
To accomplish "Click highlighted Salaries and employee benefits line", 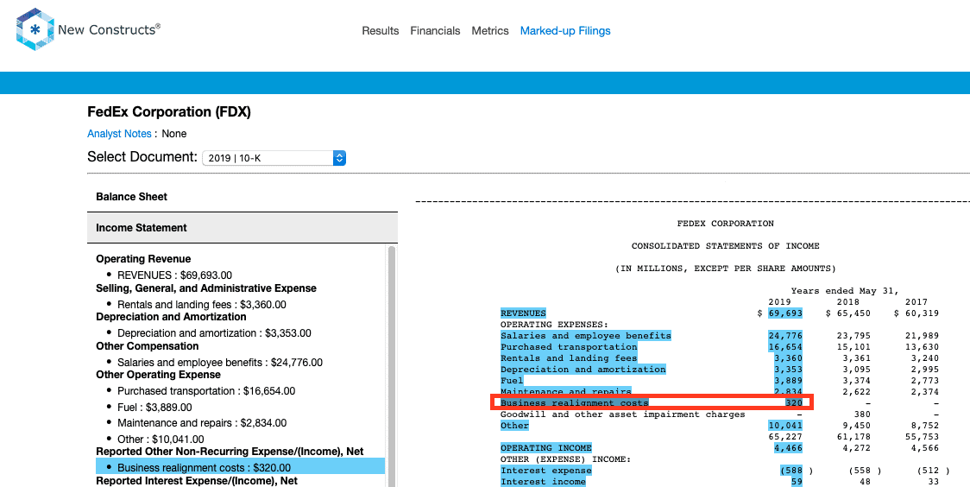I will coord(586,336).
